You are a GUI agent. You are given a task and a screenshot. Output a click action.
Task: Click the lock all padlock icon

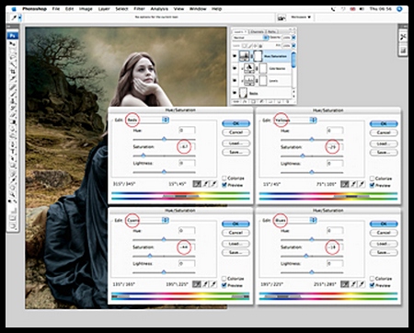click(x=260, y=46)
